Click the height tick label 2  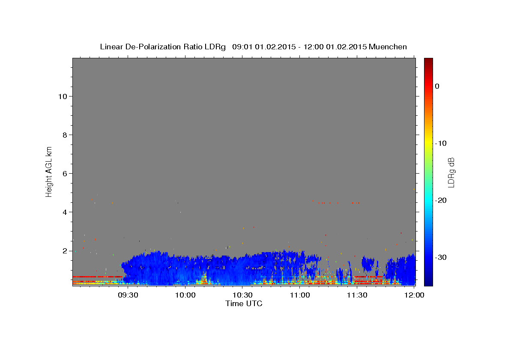tap(65, 251)
